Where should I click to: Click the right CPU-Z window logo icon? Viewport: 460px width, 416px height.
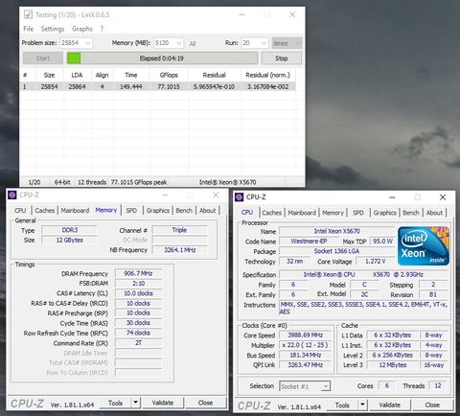pyautogui.click(x=239, y=197)
